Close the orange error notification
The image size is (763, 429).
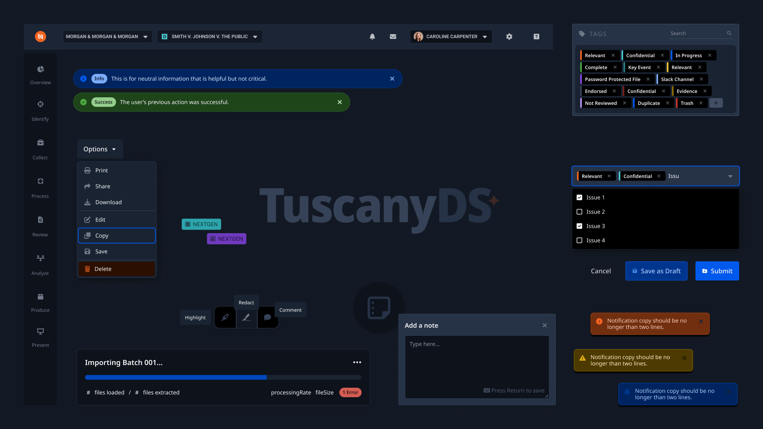click(x=701, y=321)
